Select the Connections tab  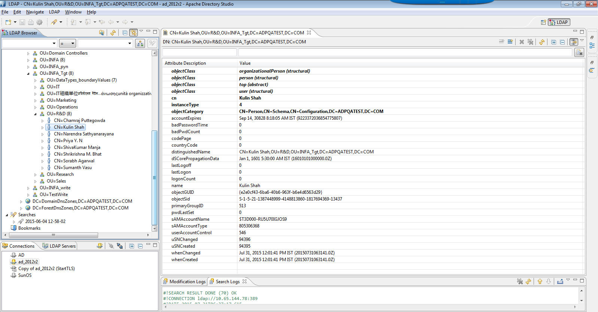tap(18, 246)
